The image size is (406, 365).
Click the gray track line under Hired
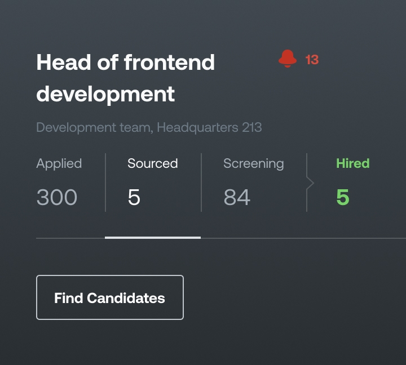355,238
